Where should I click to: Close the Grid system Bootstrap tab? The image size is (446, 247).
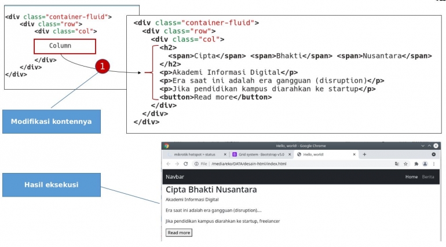pos(289,154)
